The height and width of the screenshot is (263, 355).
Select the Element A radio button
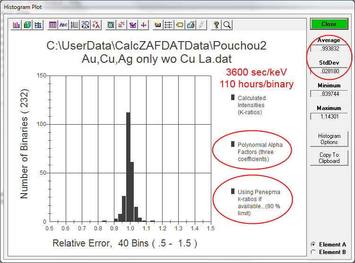313,245
